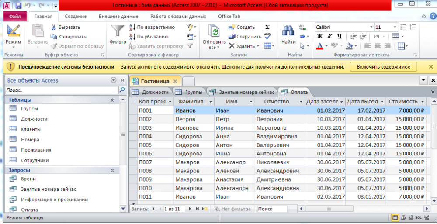Click the Refresh All icon

pos(214,31)
